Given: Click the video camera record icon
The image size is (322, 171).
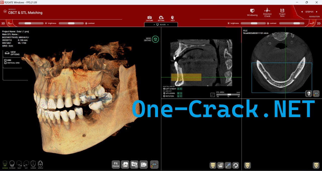Looking at the screenshot, I should (144, 164).
